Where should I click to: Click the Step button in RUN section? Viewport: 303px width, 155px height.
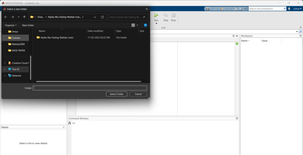click(x=166, y=17)
